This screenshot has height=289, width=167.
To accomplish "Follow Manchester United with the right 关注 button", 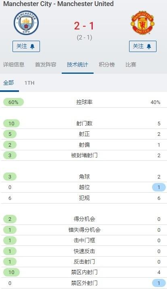I will (x=143, y=46).
